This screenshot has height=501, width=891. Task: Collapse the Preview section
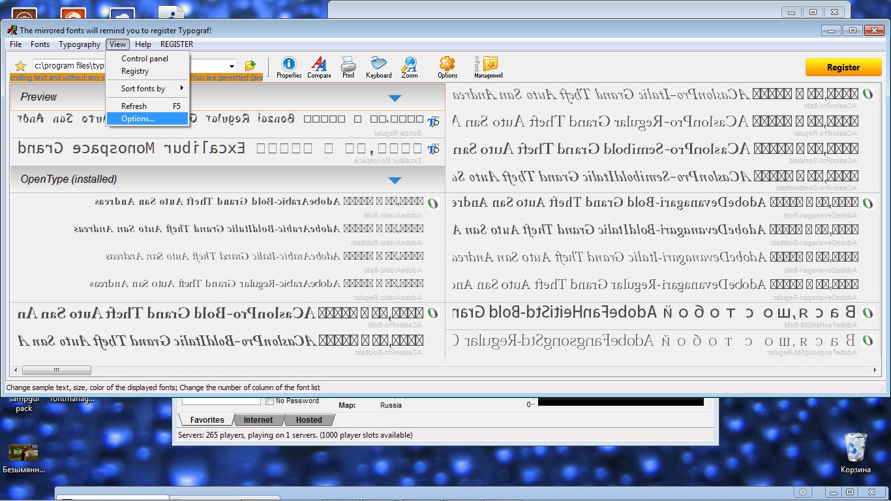(394, 98)
